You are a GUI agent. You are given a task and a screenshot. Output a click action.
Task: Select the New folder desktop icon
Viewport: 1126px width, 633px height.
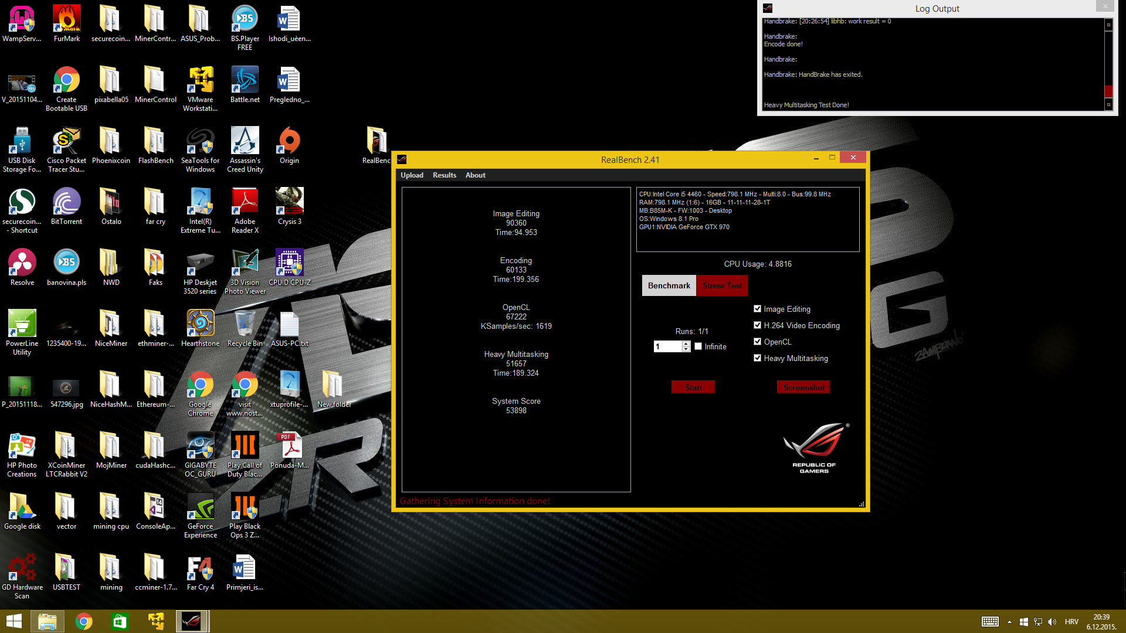pos(334,389)
